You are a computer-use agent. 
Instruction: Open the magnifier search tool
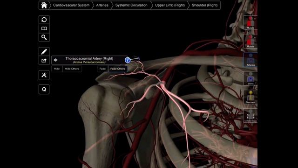[x=44, y=37]
